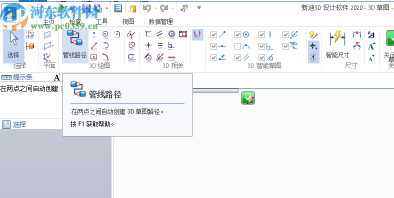Select the 3D rectangle drawing tool
Screen dimensions: 394x198
(x=93, y=57)
